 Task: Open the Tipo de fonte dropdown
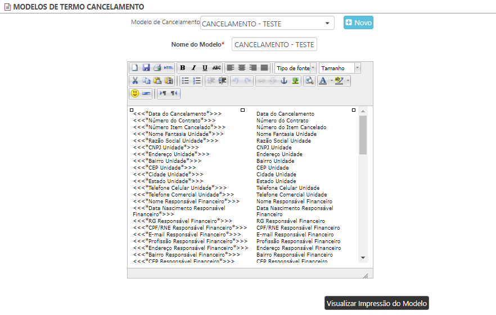click(x=295, y=68)
